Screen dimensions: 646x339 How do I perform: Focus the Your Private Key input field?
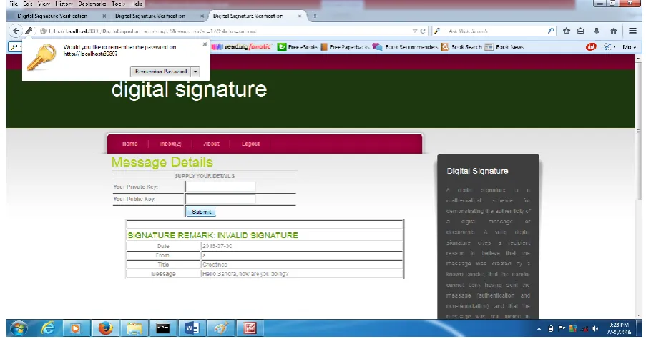pyautogui.click(x=220, y=187)
